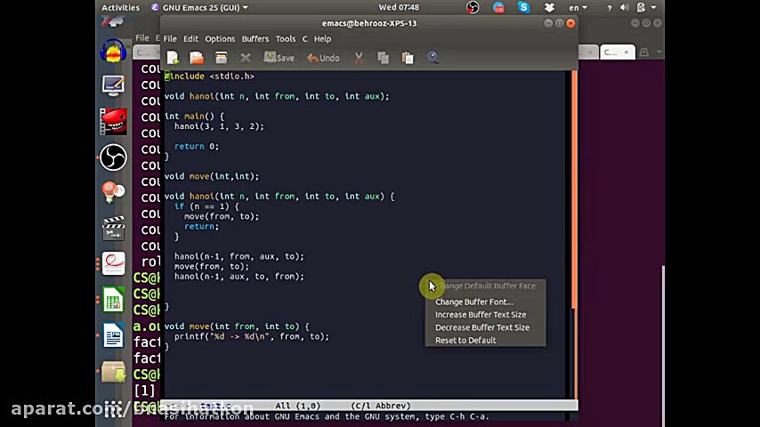Viewport: 760px width, 427px height.
Task: Click the orange Emacs vertical scrollbar
Action: point(574,189)
